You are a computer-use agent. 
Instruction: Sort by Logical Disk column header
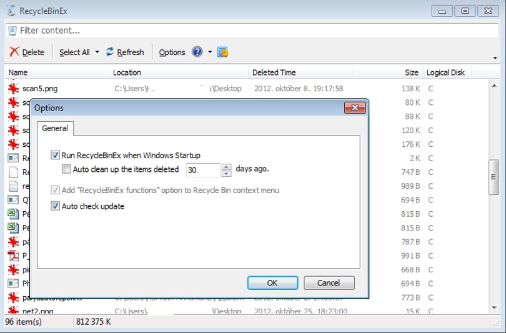[x=447, y=72]
